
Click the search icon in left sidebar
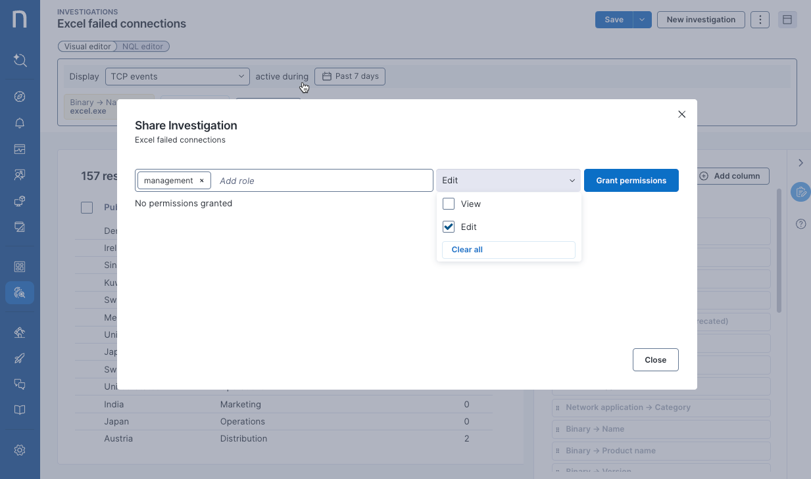20,60
